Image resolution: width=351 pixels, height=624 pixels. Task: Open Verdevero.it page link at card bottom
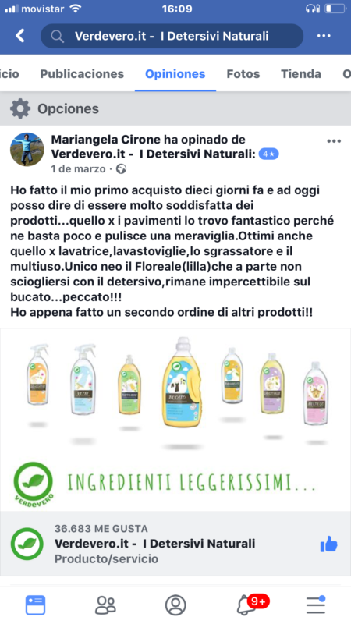pos(154,544)
